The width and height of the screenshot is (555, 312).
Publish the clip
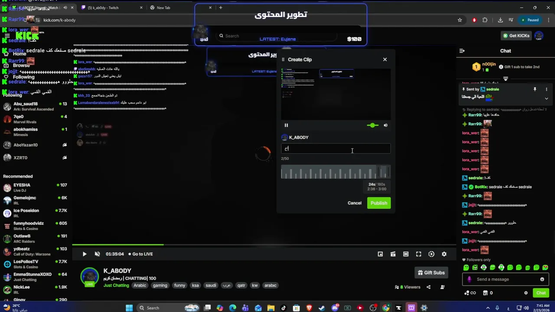pyautogui.click(x=379, y=203)
